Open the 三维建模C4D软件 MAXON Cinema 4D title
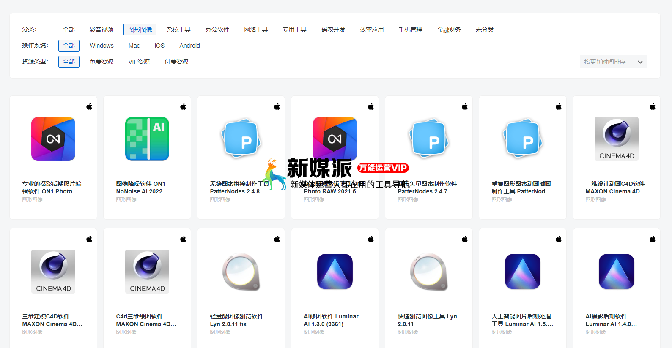The image size is (672, 348). coord(52,320)
